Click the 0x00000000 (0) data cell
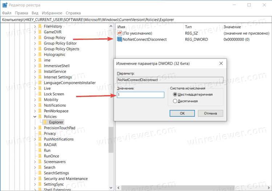This screenshot has width=272, height=191. point(236,39)
